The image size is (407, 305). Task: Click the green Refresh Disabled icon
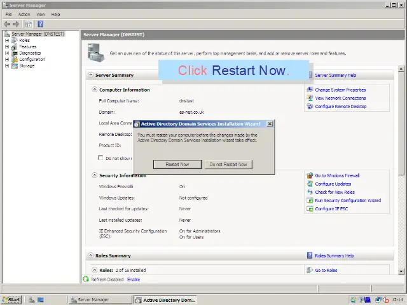86,279
